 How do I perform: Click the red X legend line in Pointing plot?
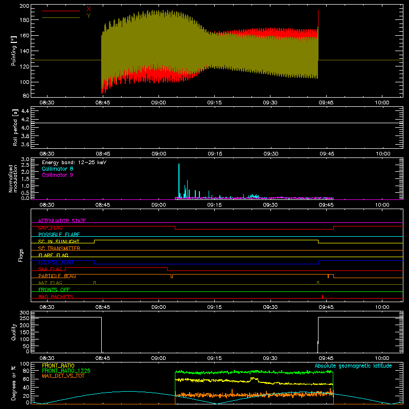click(x=61, y=11)
